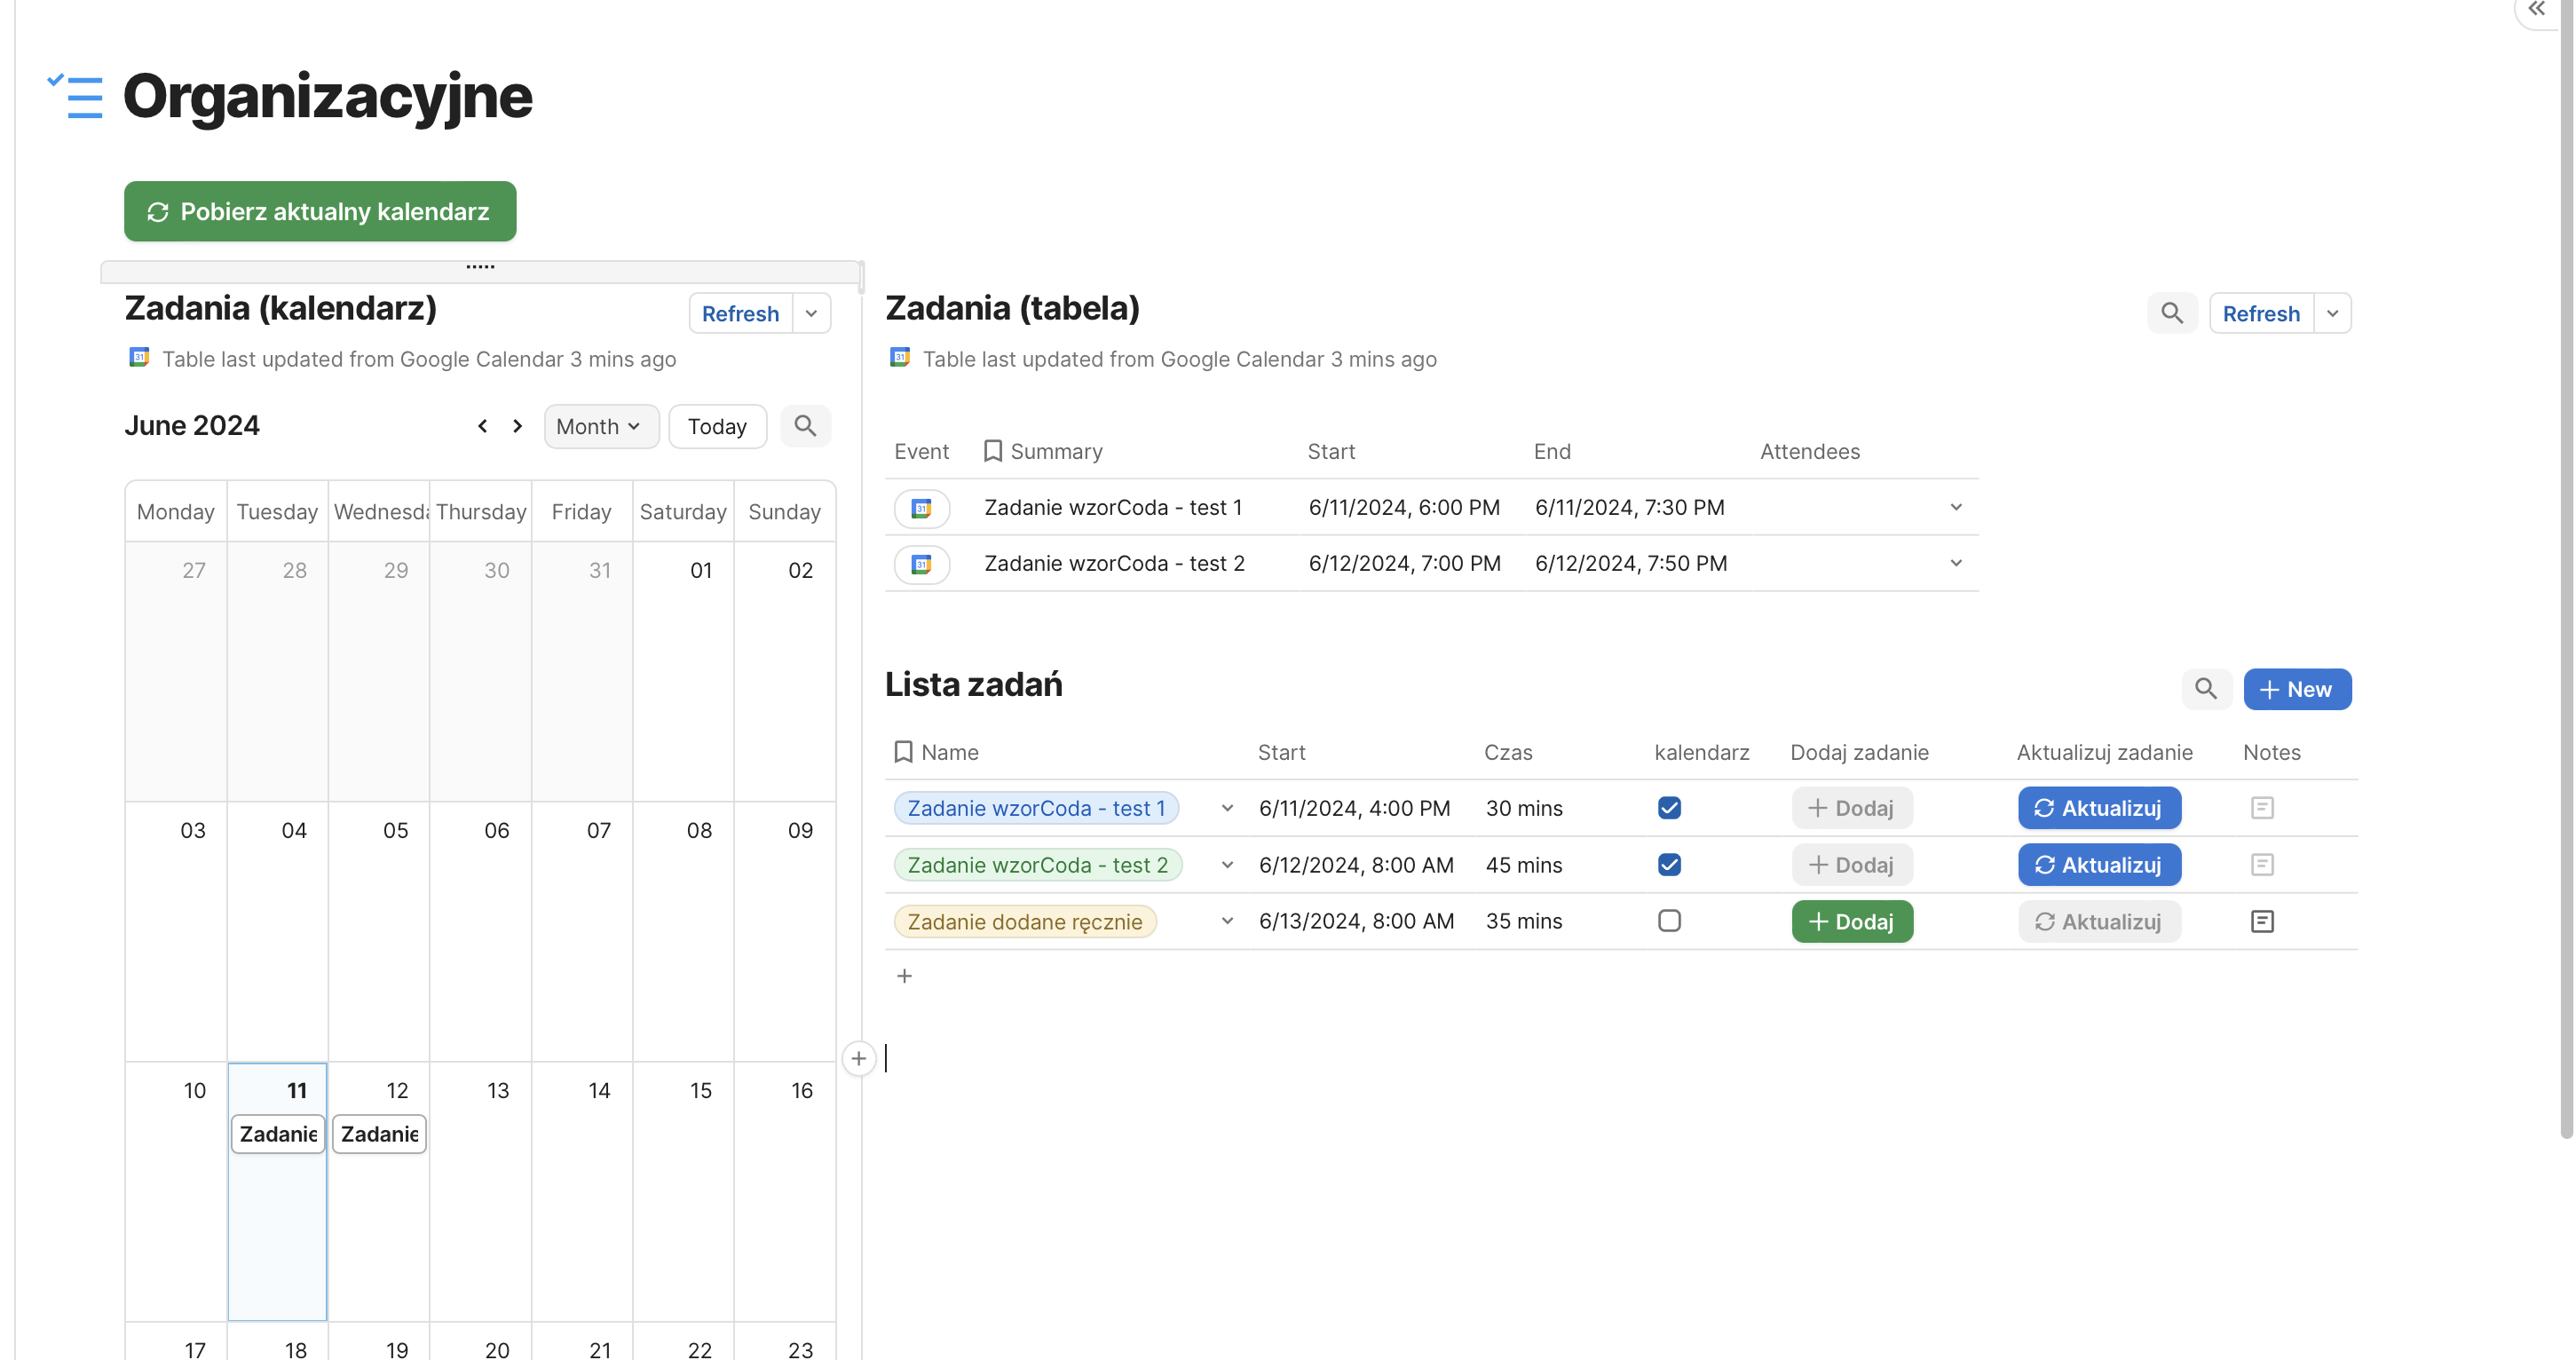
Task: Click the plus icon to add new row
Action: pyautogui.click(x=904, y=976)
